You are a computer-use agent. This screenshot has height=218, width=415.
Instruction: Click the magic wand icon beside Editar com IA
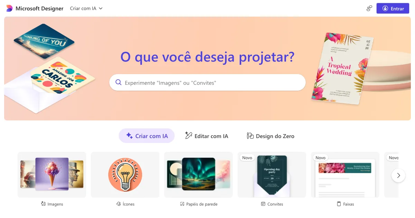tap(188, 135)
